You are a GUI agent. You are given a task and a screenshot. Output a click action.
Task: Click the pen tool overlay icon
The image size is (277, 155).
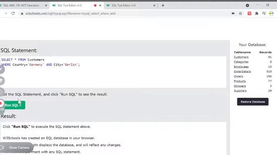pos(1,70)
